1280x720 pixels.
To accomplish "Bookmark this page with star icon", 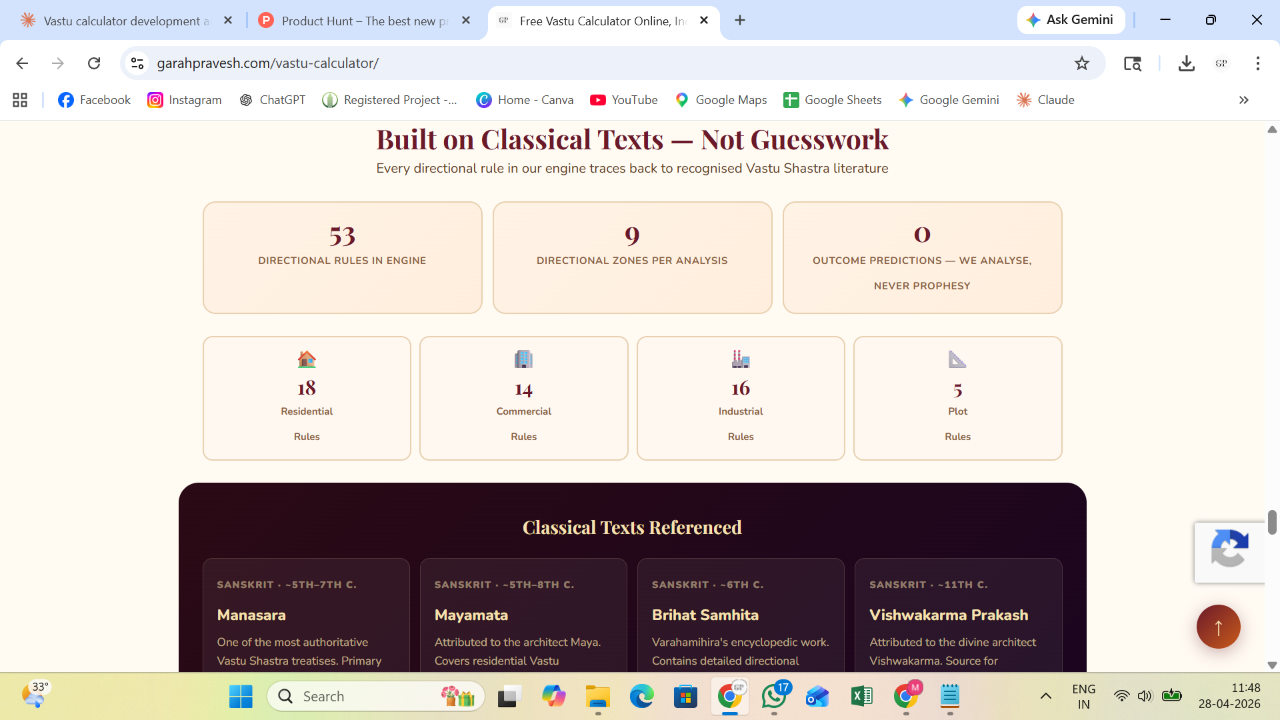I will [1081, 63].
